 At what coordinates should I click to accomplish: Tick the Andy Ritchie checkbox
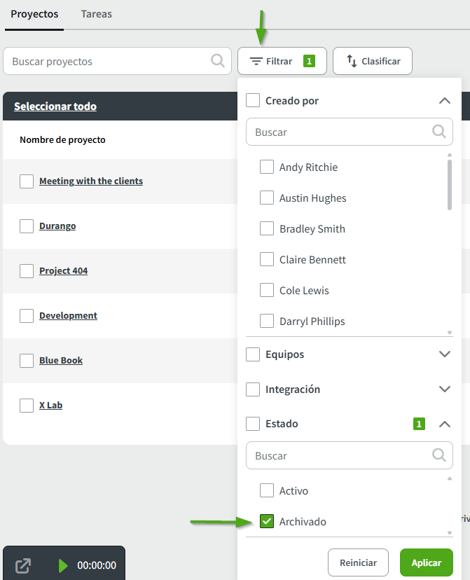point(267,167)
